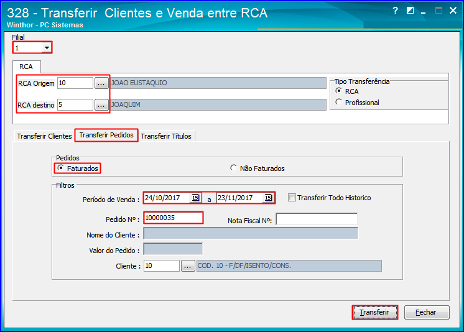Viewport: 464px width, 332px height.
Task: Open RCA destino lookup ellipsis button
Action: (101, 104)
